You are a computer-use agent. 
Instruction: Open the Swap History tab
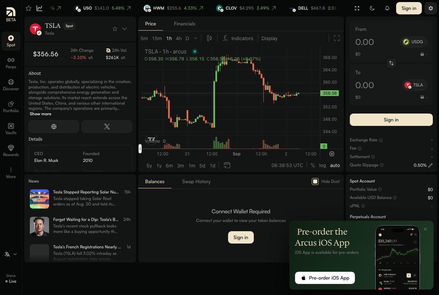tap(196, 181)
